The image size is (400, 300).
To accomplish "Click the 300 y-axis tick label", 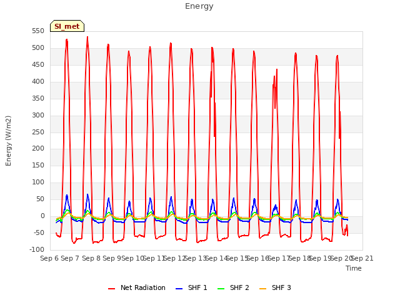I will (38, 115).
